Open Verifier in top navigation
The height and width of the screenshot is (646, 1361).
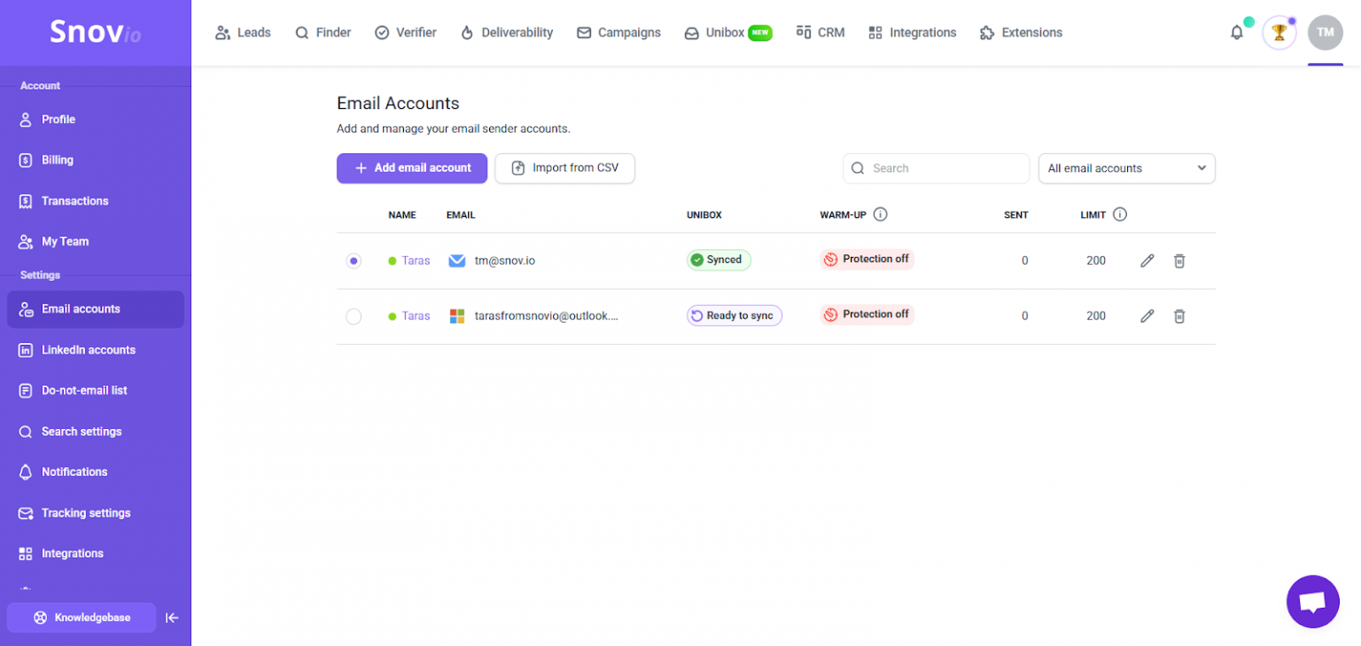pos(406,33)
